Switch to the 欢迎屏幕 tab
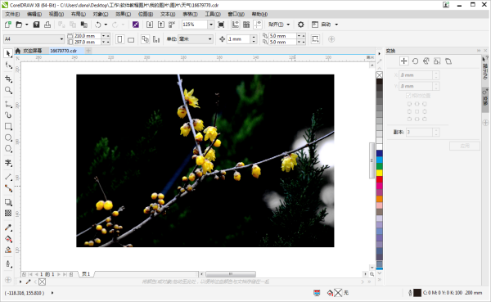Image resolution: width=491 pixels, height=302 pixels. 32,51
